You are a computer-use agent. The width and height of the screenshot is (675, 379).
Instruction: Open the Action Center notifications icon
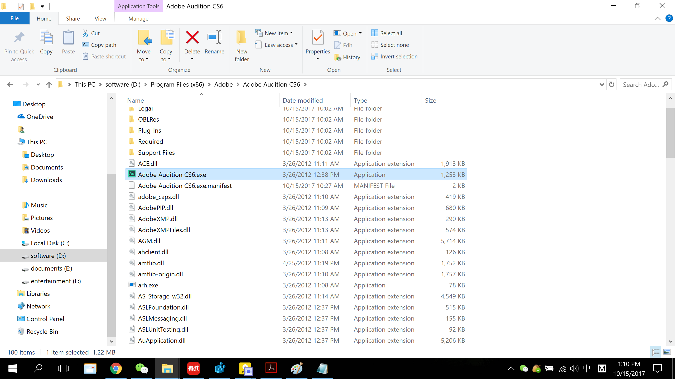tap(658, 368)
